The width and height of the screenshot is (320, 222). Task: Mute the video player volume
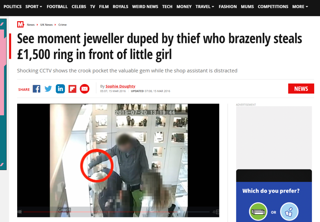pyautogui.click(x=19, y=212)
